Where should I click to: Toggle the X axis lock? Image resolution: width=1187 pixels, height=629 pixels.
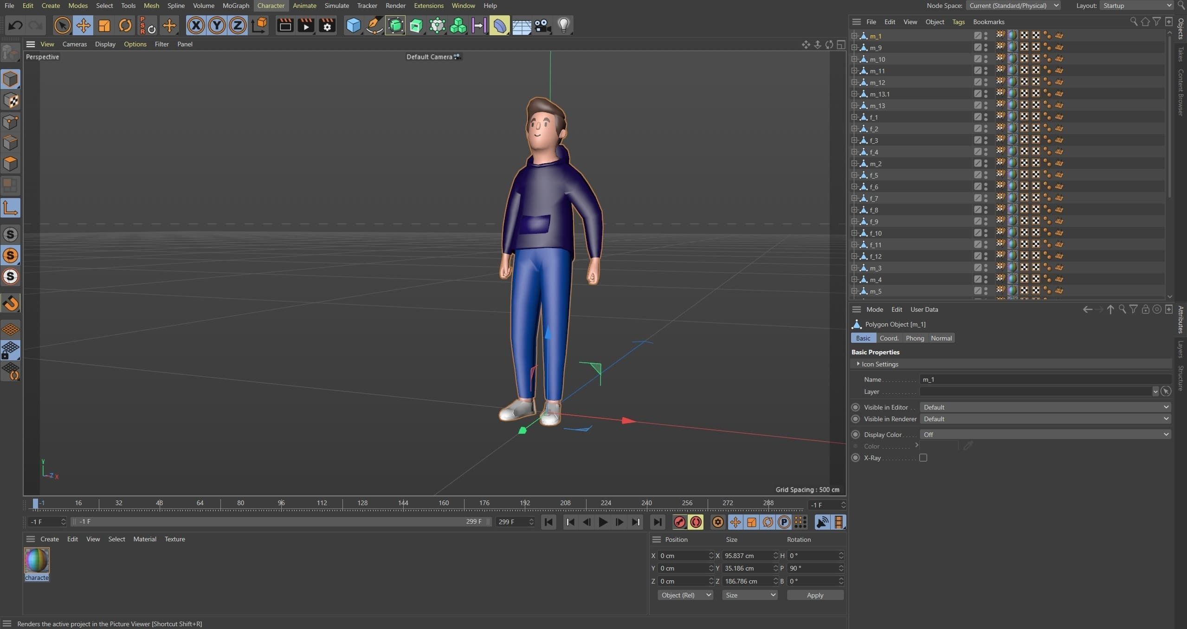(x=196, y=26)
